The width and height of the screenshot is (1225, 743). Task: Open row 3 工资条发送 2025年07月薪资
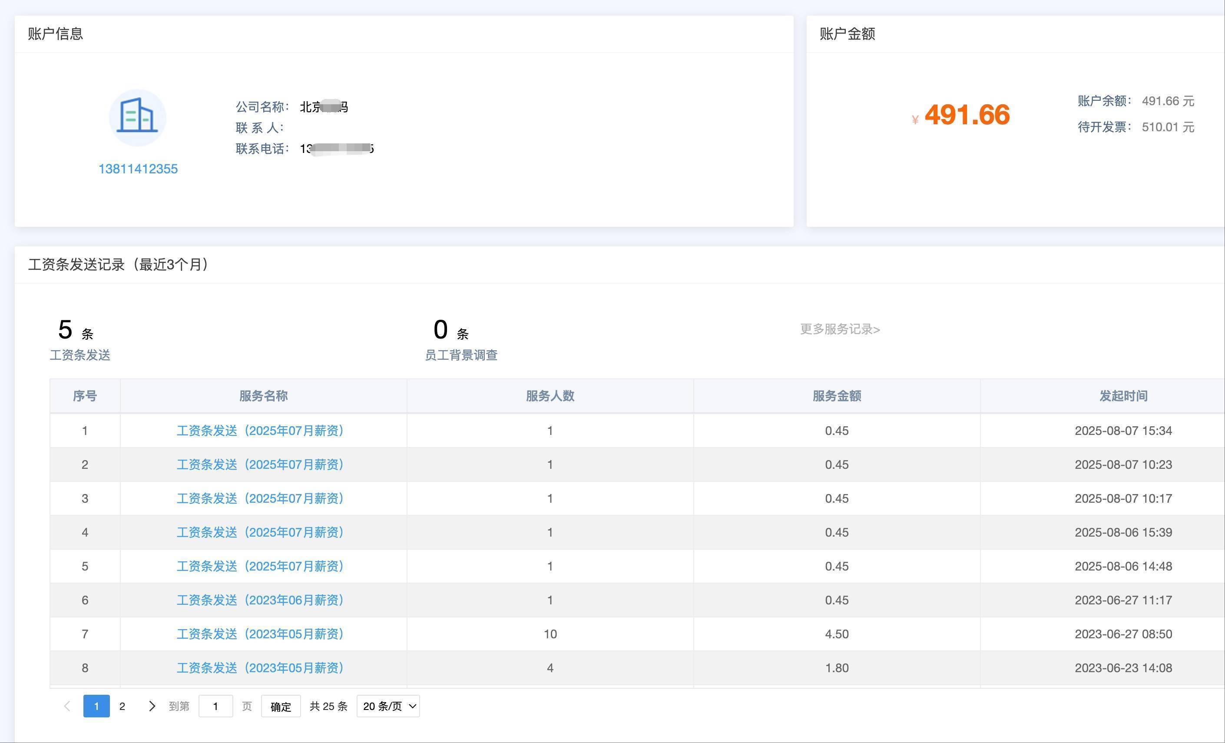260,498
